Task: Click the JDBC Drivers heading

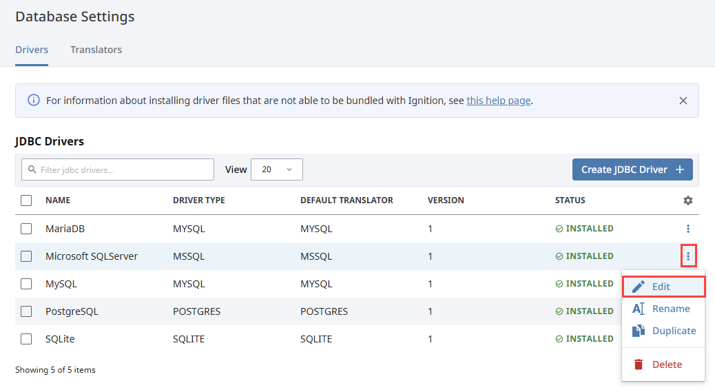Action: (49, 141)
